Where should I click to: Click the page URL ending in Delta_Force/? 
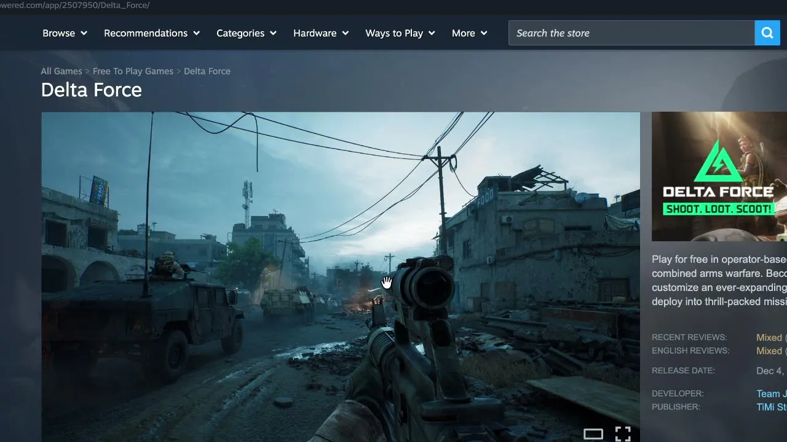pos(75,6)
